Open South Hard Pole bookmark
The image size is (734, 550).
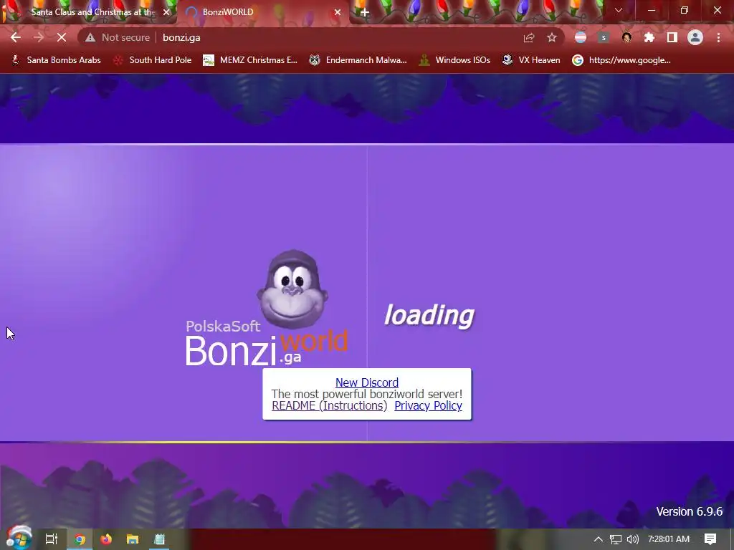click(x=153, y=60)
